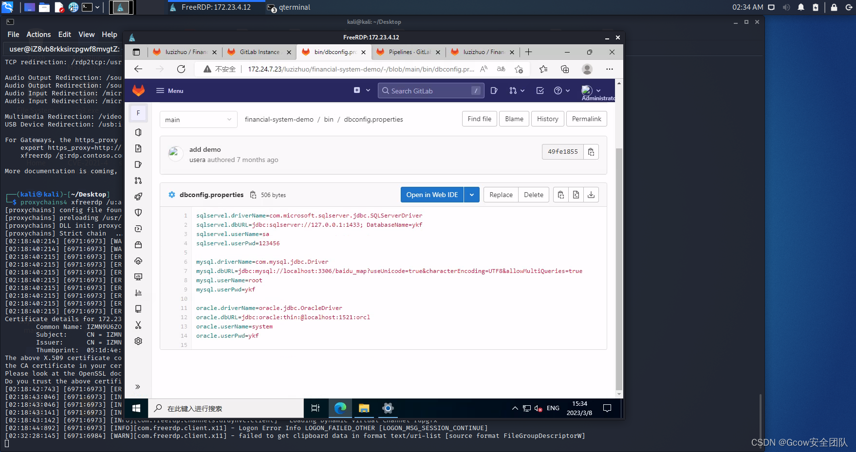The height and width of the screenshot is (452, 856).
Task: Open Infrastructure sidebar icon
Action: (138, 261)
